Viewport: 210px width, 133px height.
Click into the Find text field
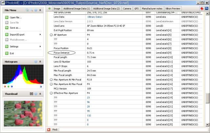[134, 129]
